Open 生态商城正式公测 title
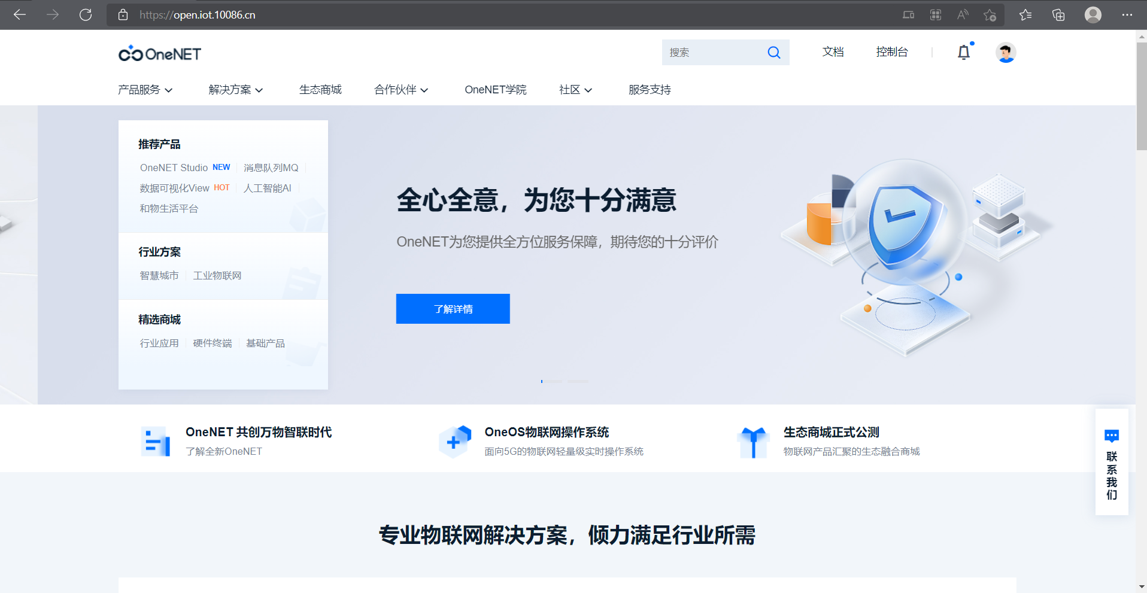Image resolution: width=1147 pixels, height=593 pixels. click(832, 432)
